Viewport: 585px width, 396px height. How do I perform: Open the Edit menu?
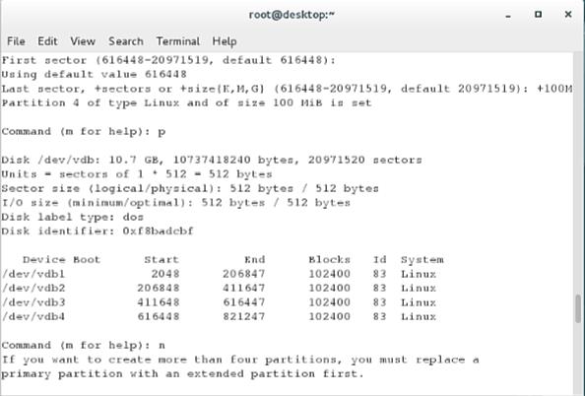coord(47,41)
